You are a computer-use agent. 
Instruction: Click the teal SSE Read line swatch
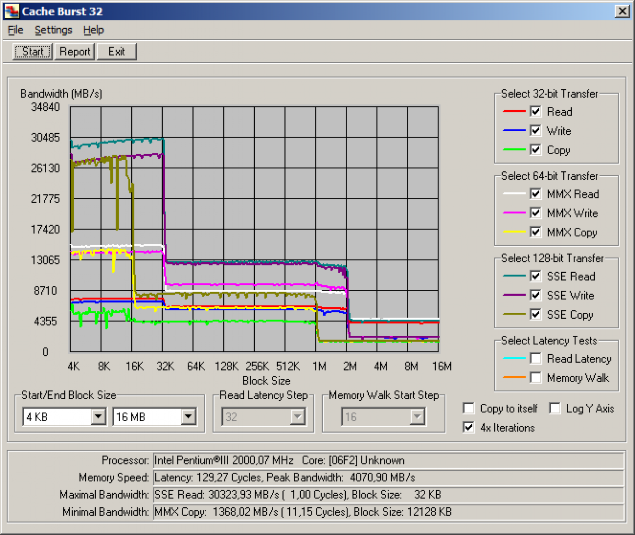514,276
